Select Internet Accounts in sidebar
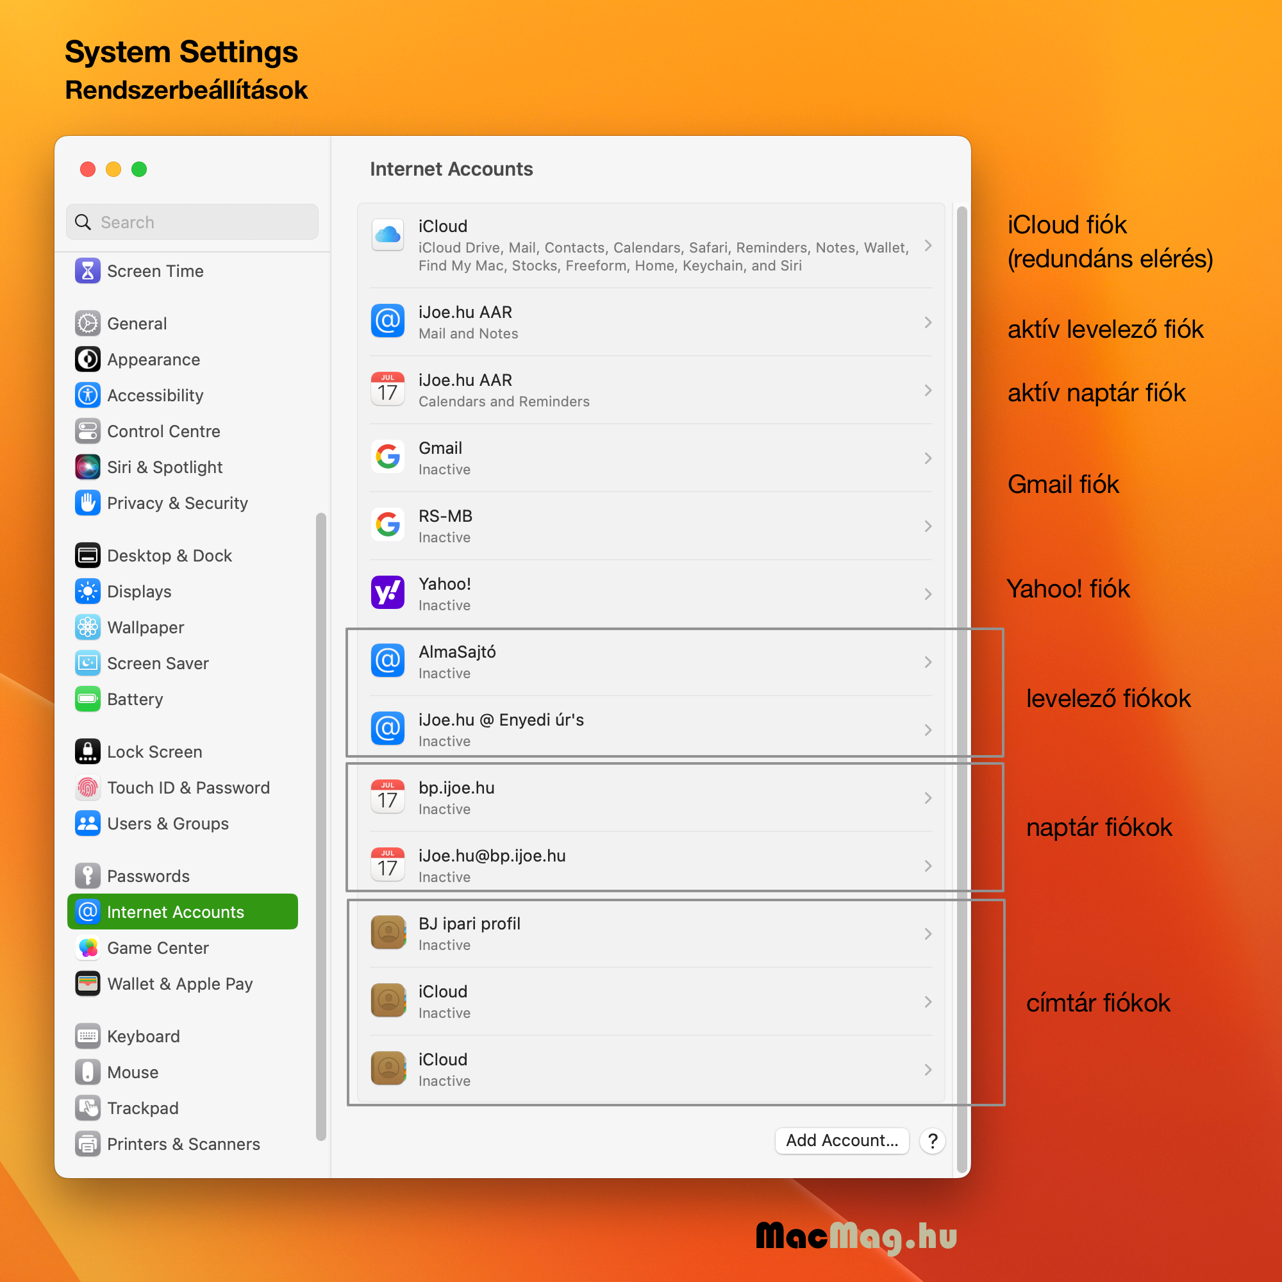The width and height of the screenshot is (1282, 1282). 183,911
